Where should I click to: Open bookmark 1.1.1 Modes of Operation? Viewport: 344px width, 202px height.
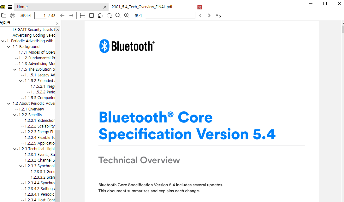click(37, 52)
